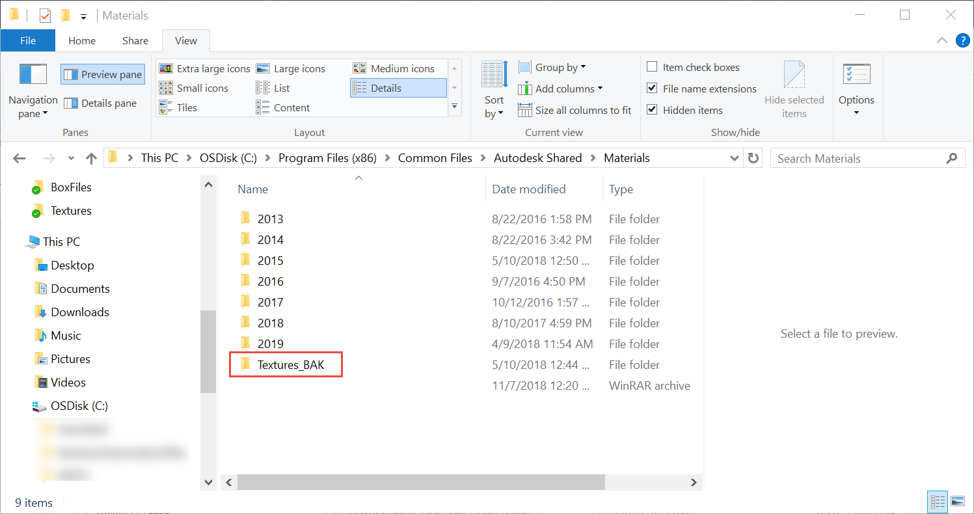Select the 2013 folder
974x514 pixels.
270,219
